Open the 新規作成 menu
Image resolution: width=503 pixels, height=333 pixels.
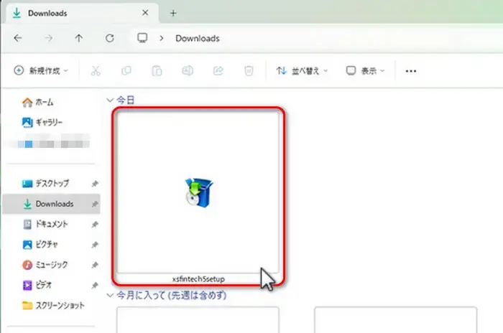click(x=41, y=70)
